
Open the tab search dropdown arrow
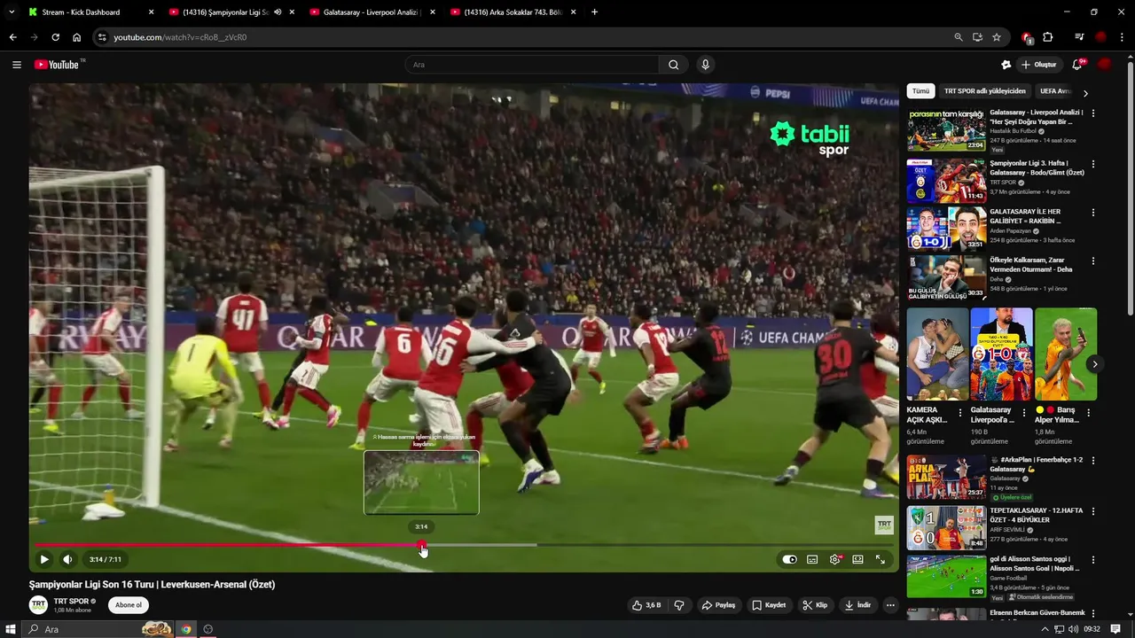click(x=12, y=12)
